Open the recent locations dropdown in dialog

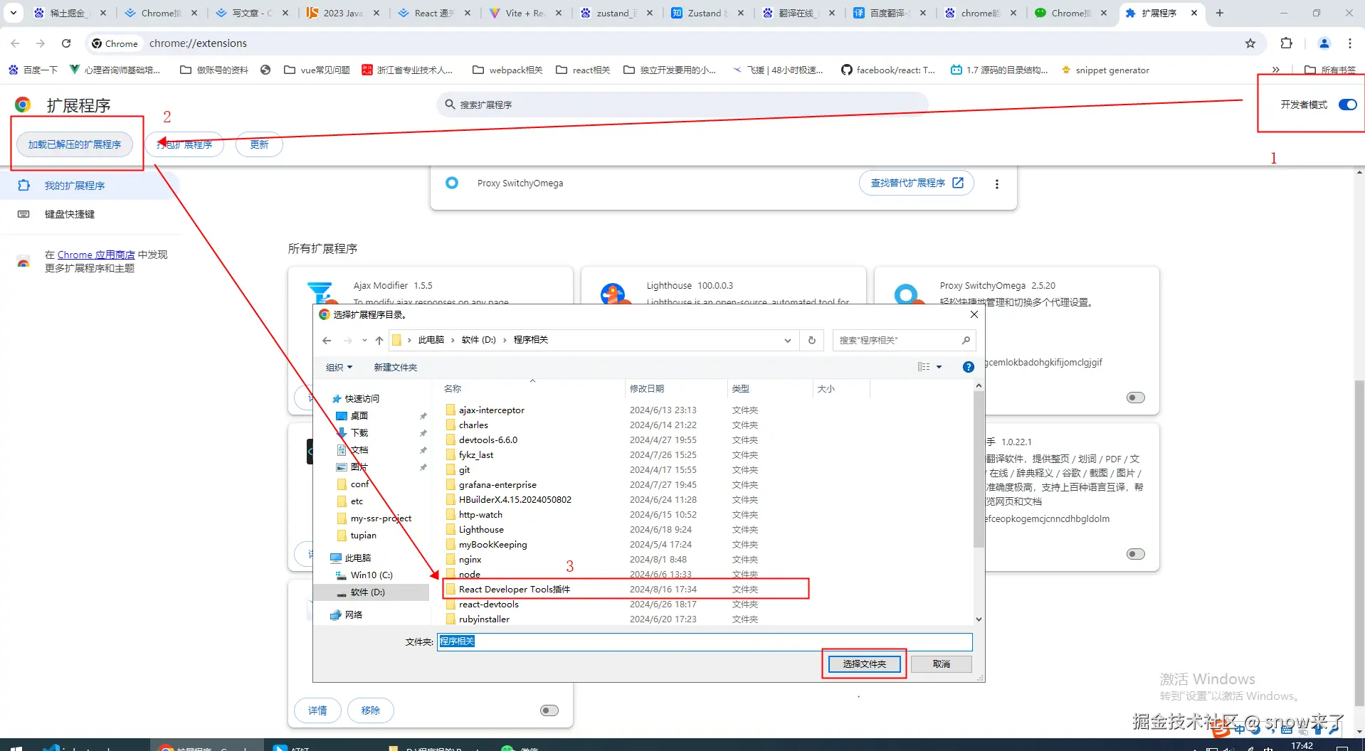click(x=364, y=341)
